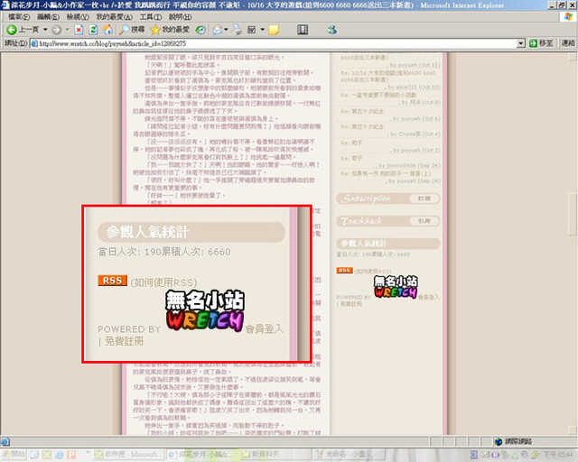Click the scrollbar up arrow
The width and height of the screenshot is (578, 462).
[572, 56]
